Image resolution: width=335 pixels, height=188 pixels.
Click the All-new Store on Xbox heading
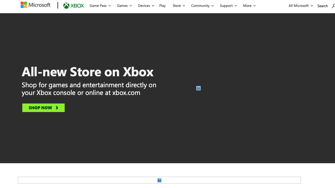88,72
